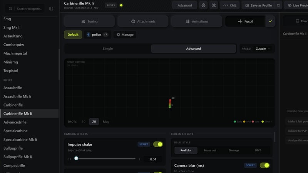Toggle the sidebar panel icon
308x173 pixels.
(51, 8)
